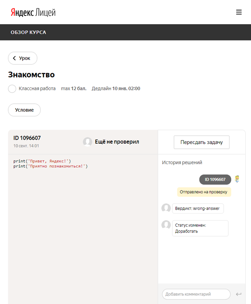Click Статус изменен: Доработать message

[200, 228]
